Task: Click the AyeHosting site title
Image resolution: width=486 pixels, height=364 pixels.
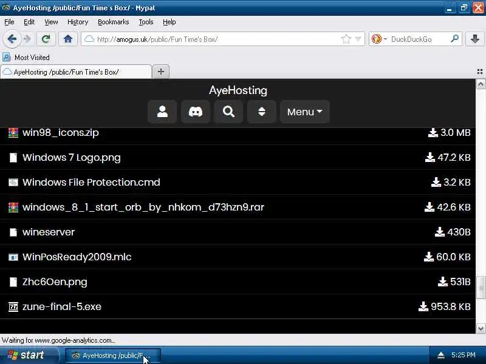Action: click(238, 90)
